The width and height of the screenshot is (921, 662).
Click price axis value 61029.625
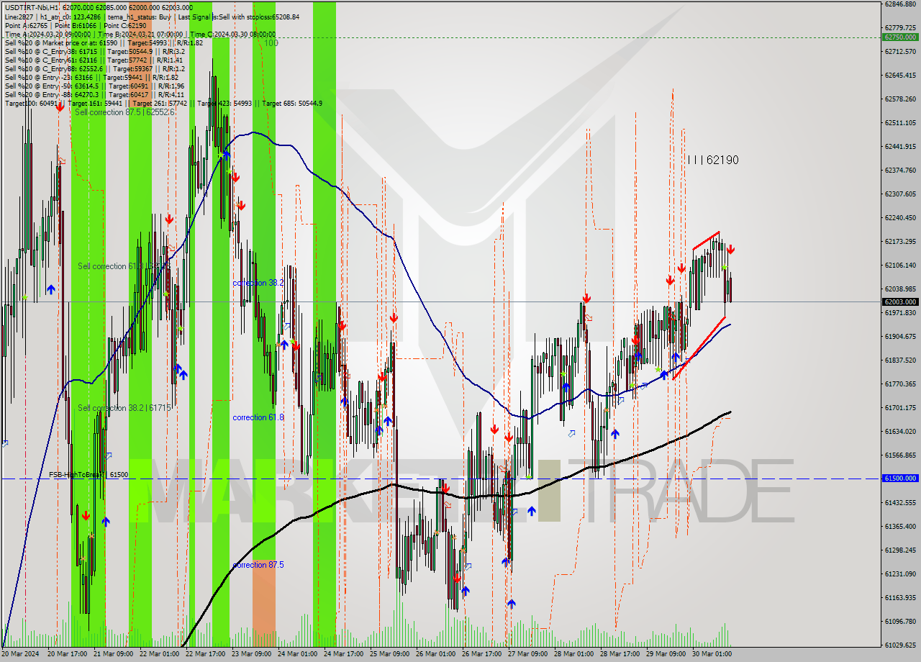coord(900,645)
